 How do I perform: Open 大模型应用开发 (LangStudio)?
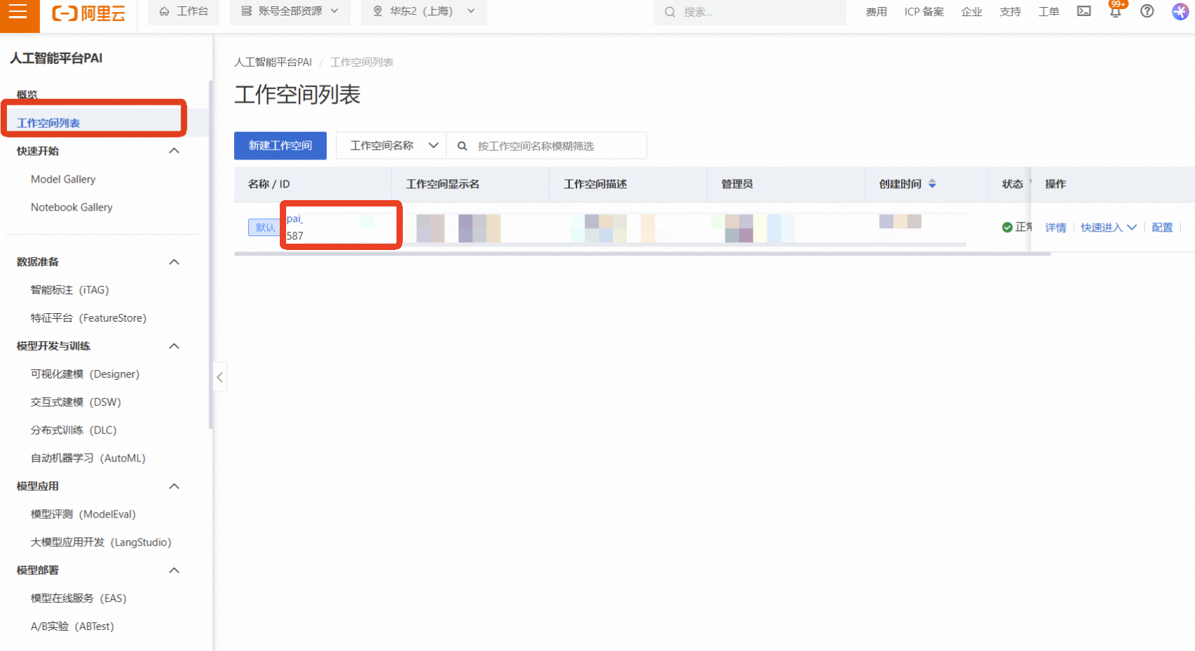click(x=101, y=542)
